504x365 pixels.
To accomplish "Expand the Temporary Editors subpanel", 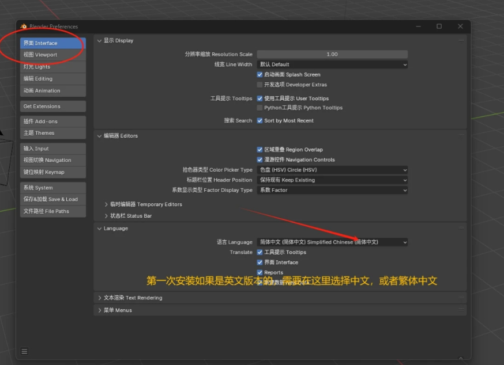I will (106, 204).
